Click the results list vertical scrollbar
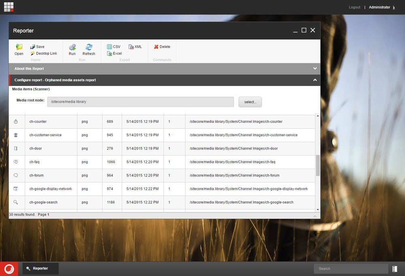The image size is (405, 276). click(x=318, y=165)
